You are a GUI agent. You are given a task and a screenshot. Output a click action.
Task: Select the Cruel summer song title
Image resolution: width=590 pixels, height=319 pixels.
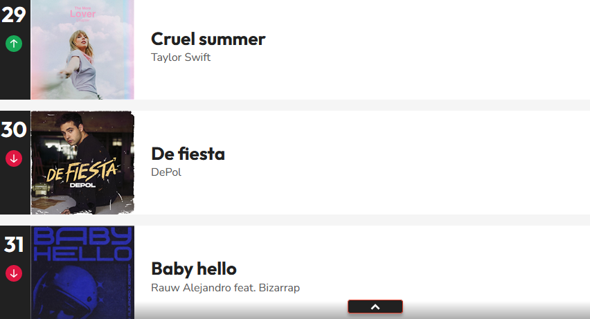pos(208,39)
